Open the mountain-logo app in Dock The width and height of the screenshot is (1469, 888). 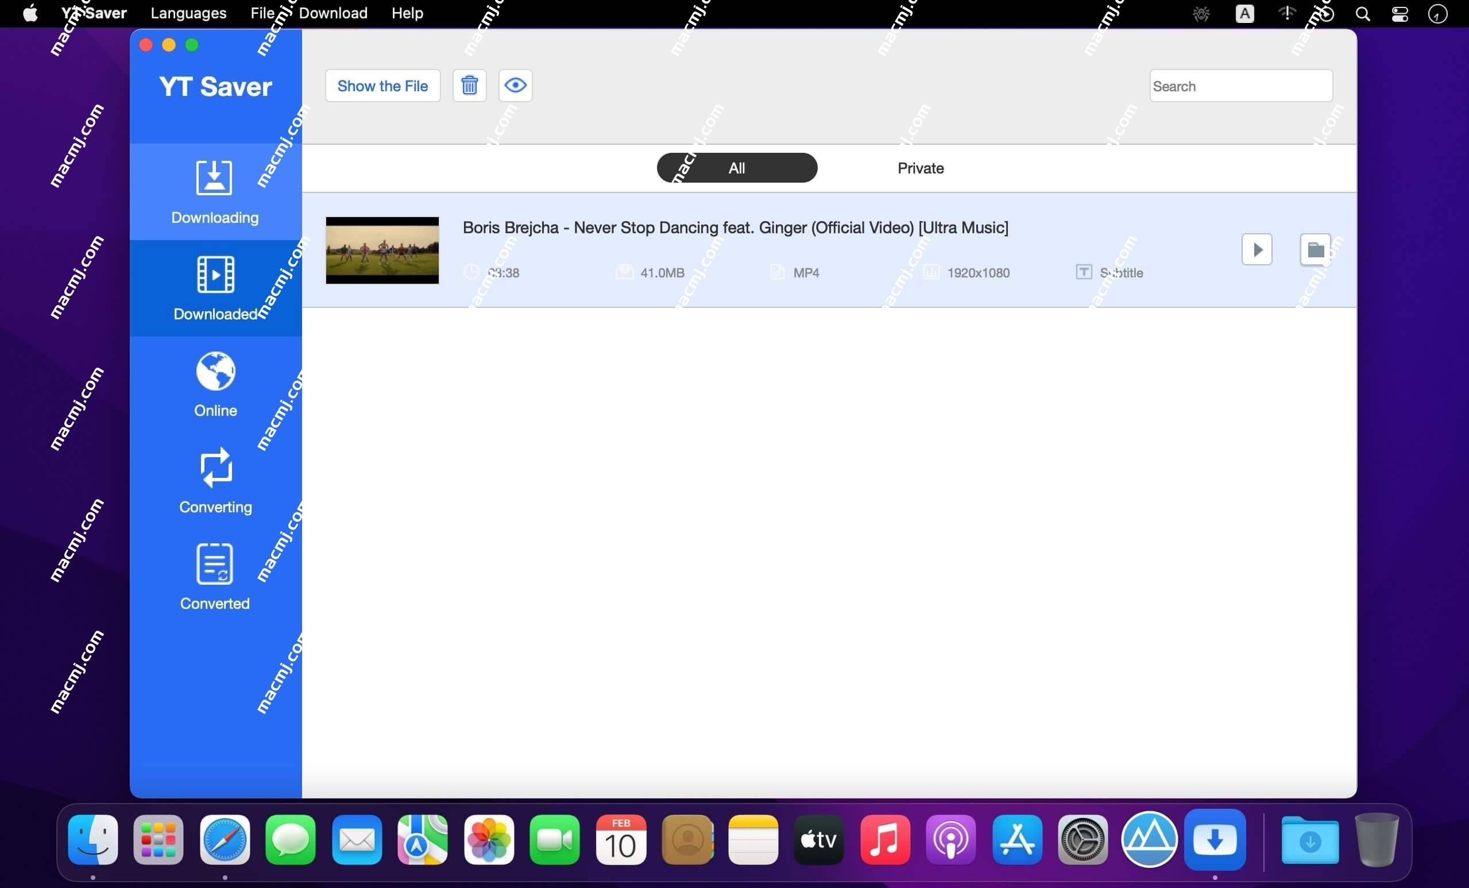1149,839
